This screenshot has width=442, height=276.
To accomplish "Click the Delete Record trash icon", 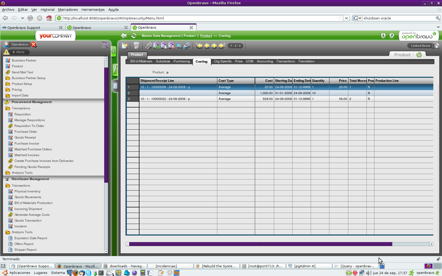I will pyautogui.click(x=136, y=46).
